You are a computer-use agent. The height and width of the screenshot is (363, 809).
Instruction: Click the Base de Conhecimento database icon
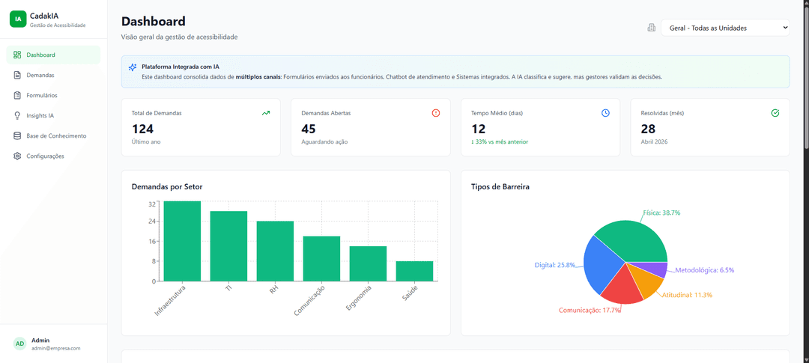(17, 135)
